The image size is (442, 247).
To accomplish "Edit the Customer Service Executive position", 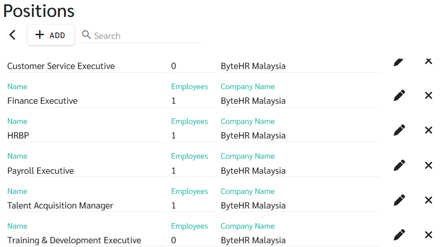I will coord(399,62).
